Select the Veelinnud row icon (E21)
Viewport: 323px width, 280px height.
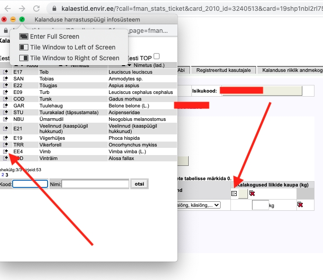coord(5,129)
